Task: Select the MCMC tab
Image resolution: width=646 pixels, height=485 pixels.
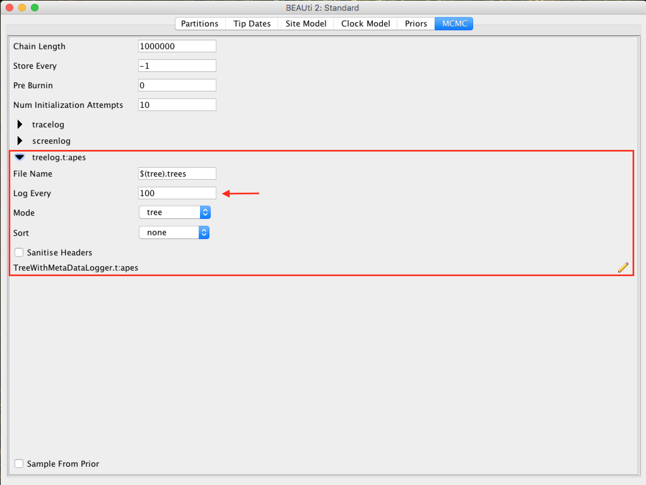Action: [454, 24]
